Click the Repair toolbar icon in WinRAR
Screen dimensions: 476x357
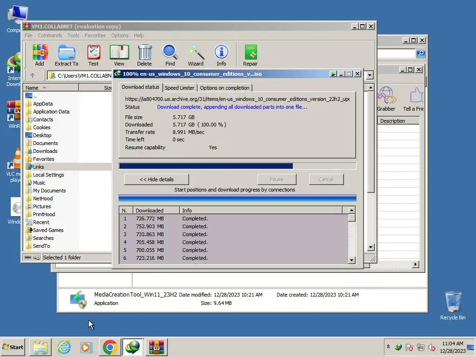pyautogui.click(x=251, y=55)
